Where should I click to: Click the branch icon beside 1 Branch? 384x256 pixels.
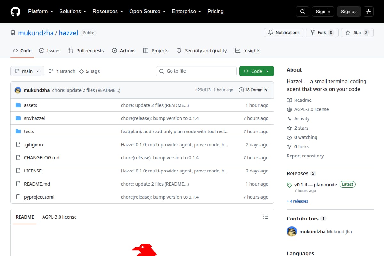tap(51, 71)
